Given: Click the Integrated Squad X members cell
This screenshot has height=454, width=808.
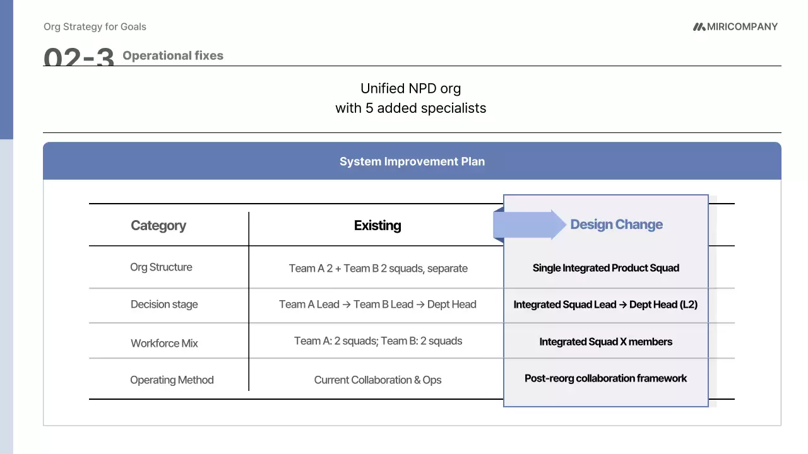Looking at the screenshot, I should (605, 342).
